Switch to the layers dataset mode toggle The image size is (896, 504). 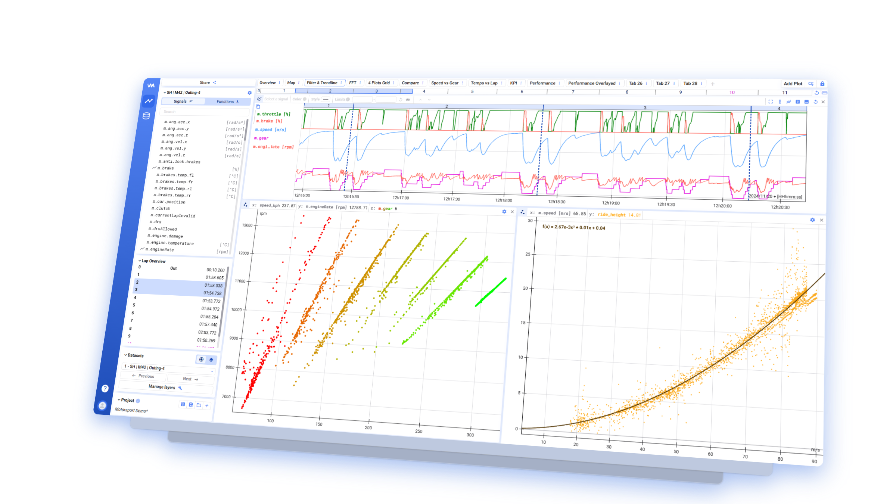pos(211,360)
